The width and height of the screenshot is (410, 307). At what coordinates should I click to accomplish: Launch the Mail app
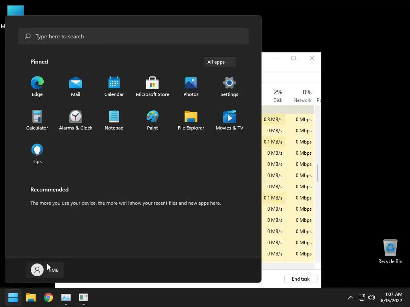click(76, 87)
